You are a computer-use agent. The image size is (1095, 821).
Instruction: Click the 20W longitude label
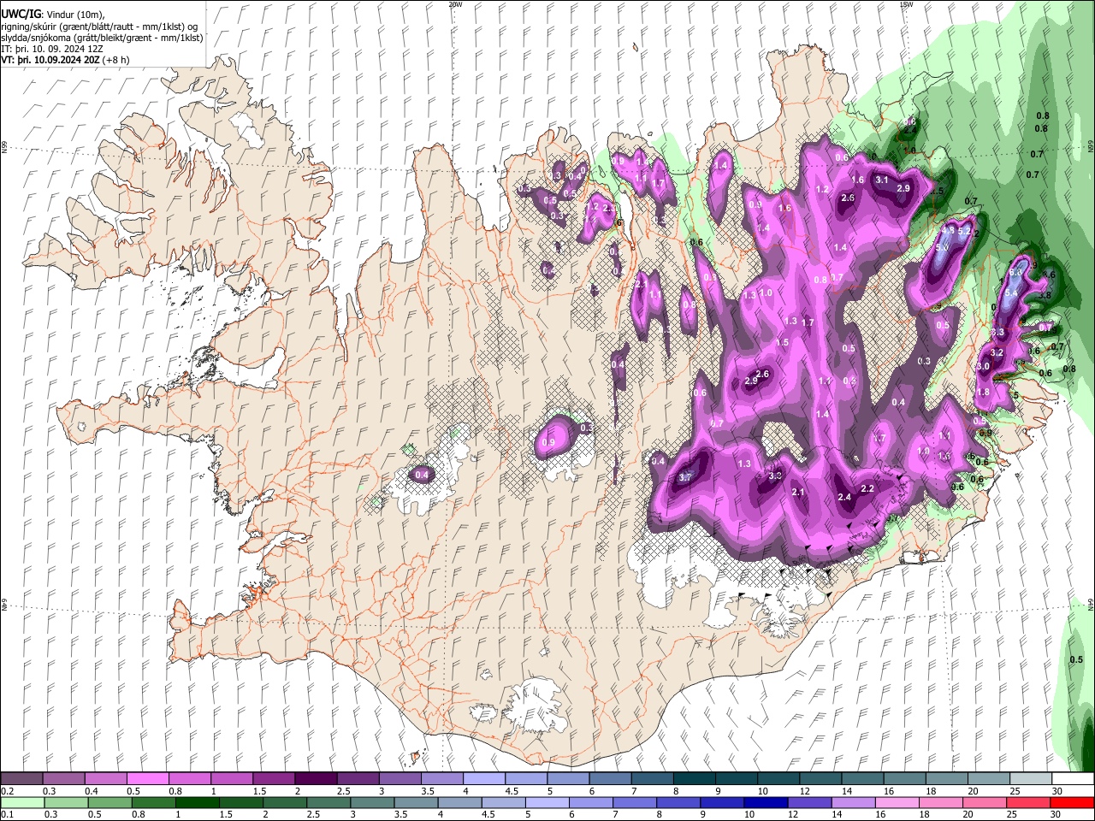click(455, 4)
